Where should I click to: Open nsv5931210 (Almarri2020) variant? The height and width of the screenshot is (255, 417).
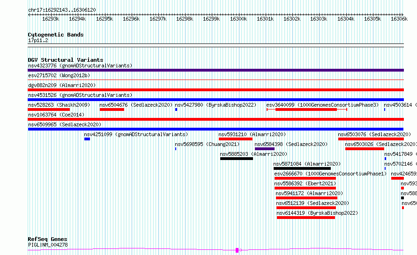(x=252, y=134)
